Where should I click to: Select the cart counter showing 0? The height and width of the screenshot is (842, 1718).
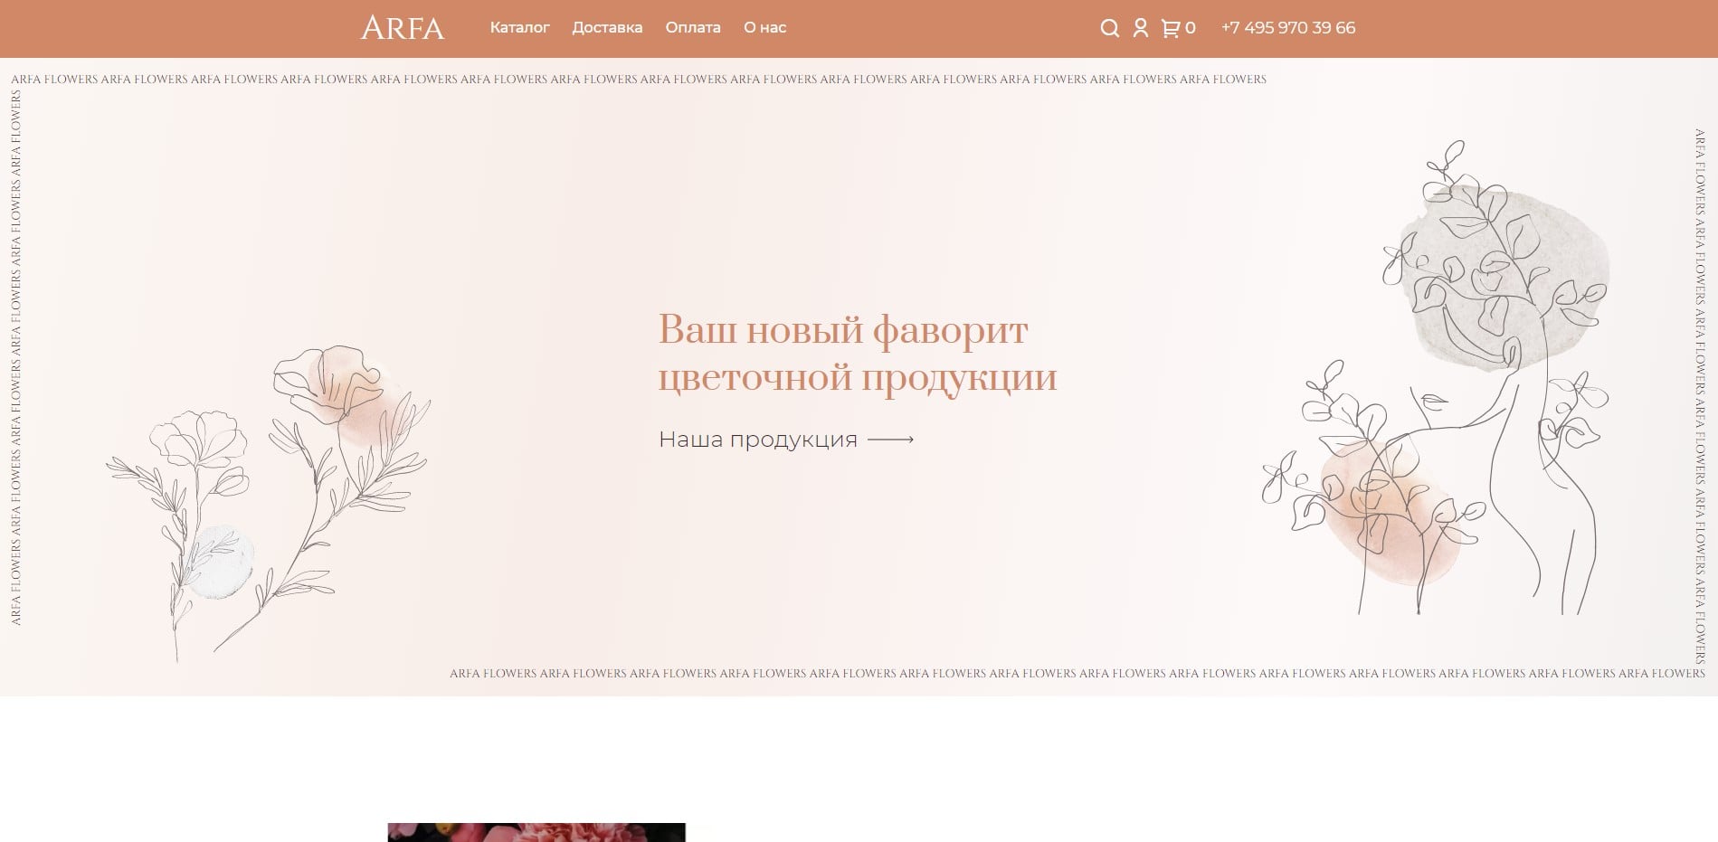coord(1191,28)
